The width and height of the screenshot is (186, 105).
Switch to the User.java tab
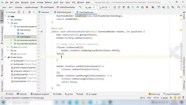[x=45, y=12]
